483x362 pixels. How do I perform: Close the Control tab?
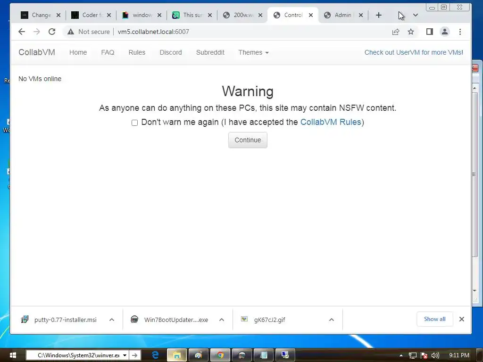(x=311, y=15)
